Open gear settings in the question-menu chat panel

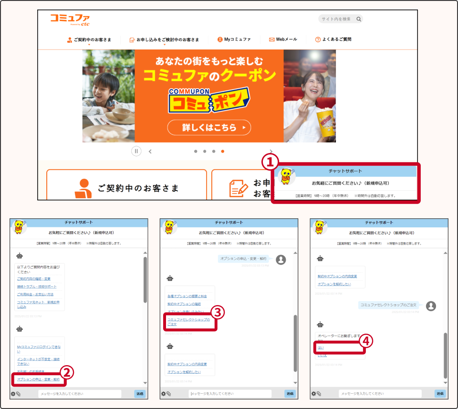[x=13, y=394]
